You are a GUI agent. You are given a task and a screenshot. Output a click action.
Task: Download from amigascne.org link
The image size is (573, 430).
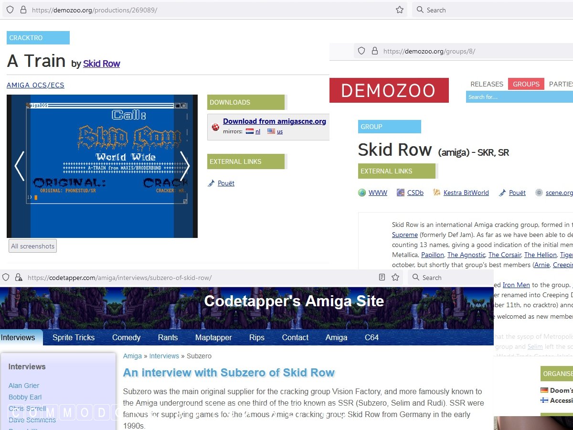coord(274,121)
